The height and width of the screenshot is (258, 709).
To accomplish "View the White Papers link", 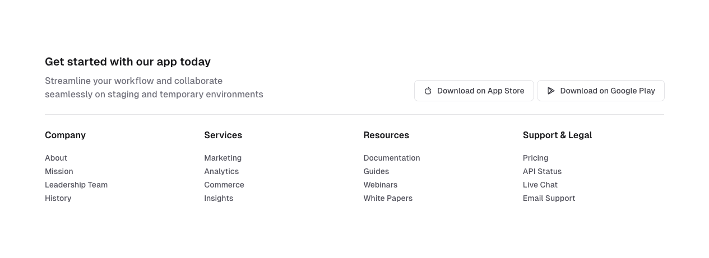I will click(388, 198).
